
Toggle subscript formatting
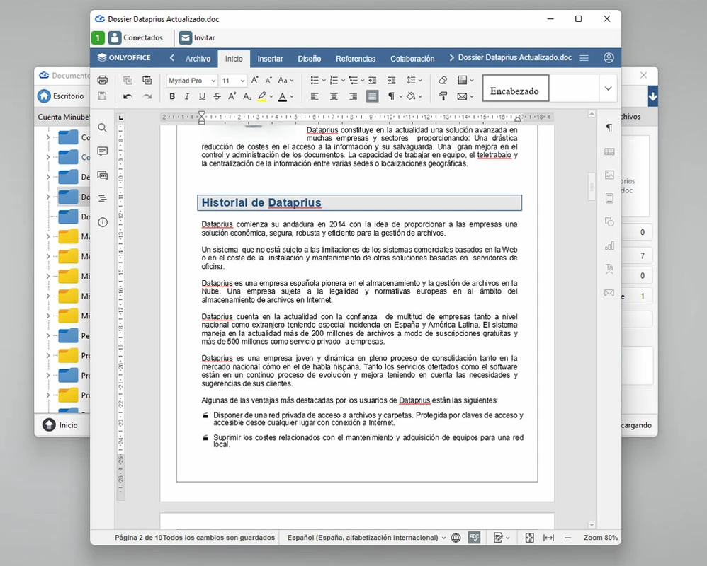click(x=247, y=96)
